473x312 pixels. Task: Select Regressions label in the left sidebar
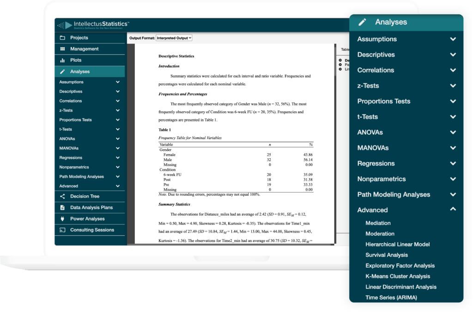pyautogui.click(x=71, y=158)
